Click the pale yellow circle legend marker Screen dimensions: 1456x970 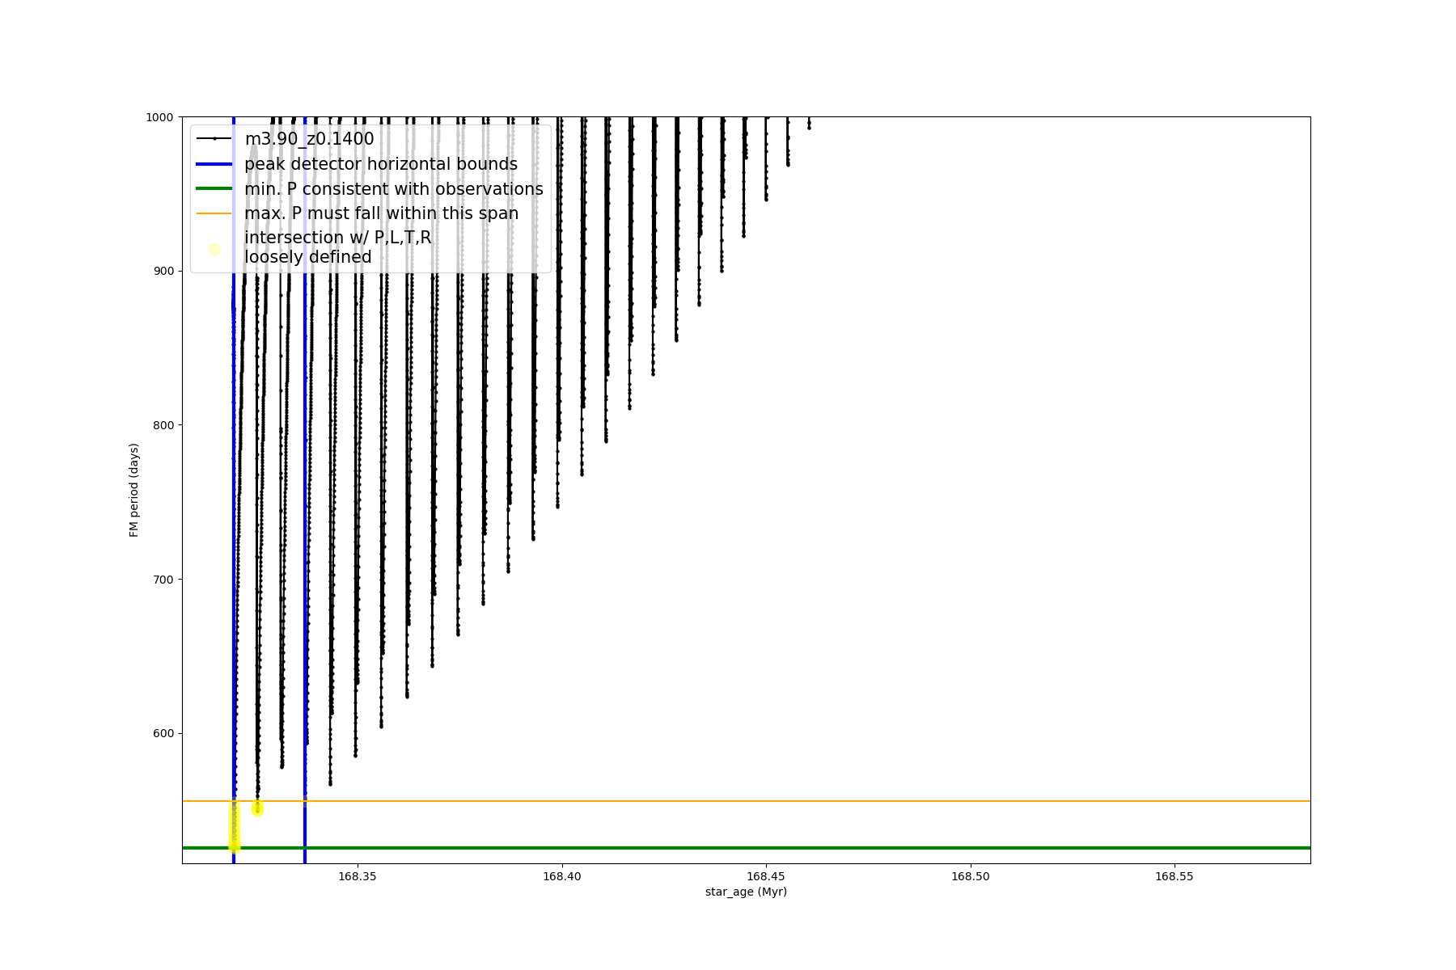(214, 249)
